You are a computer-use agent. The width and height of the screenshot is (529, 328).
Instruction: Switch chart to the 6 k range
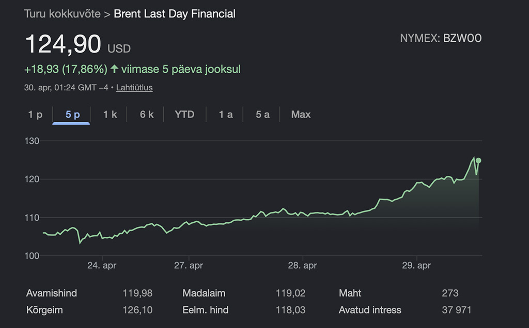(x=147, y=114)
